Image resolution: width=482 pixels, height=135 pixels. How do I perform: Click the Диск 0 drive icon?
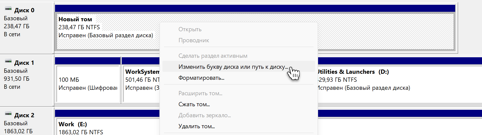pyautogui.click(x=8, y=9)
